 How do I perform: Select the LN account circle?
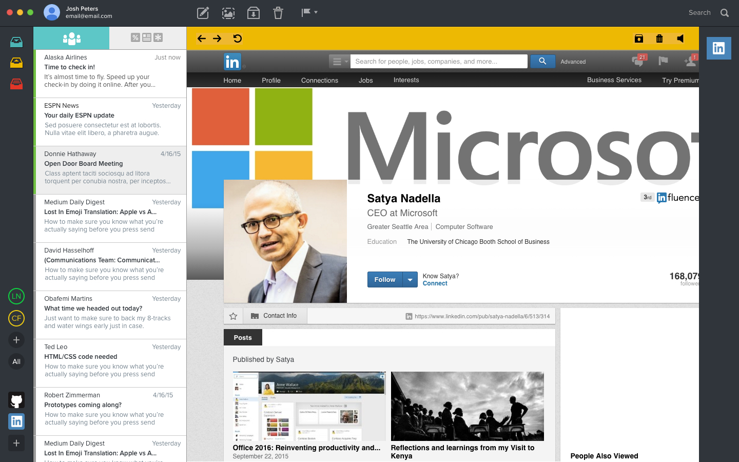(16, 296)
